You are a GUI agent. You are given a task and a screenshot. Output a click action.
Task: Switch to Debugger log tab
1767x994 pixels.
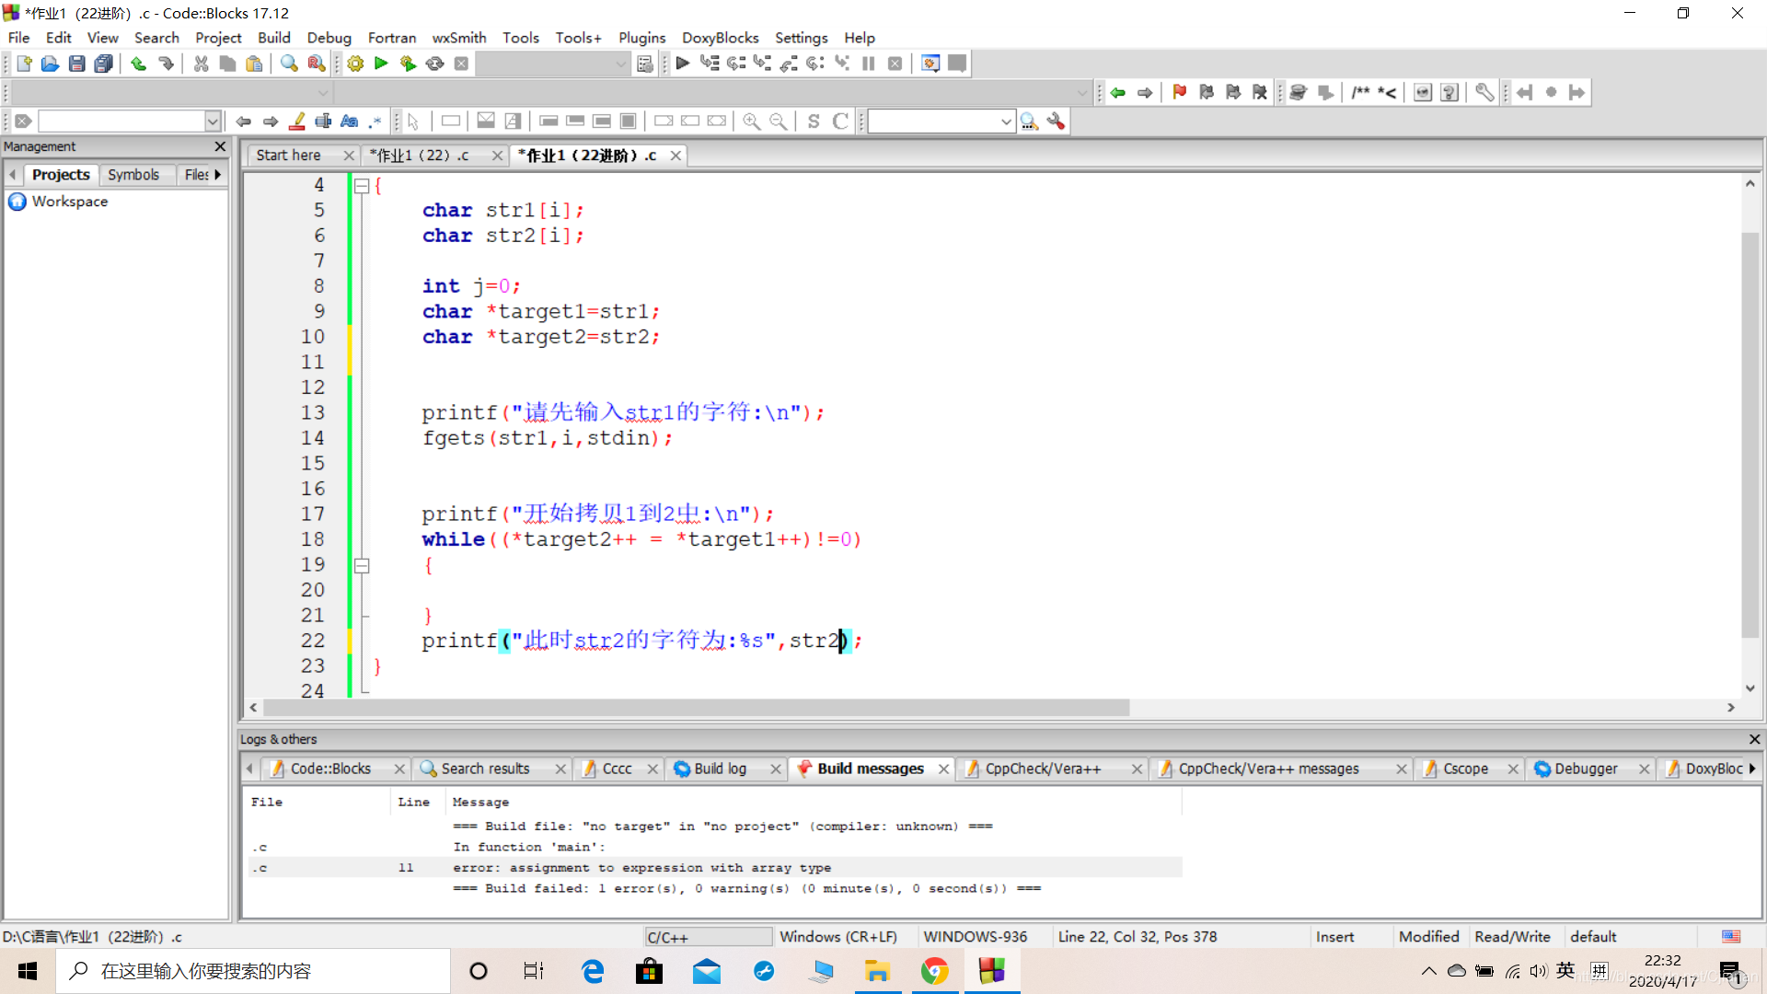point(1585,769)
